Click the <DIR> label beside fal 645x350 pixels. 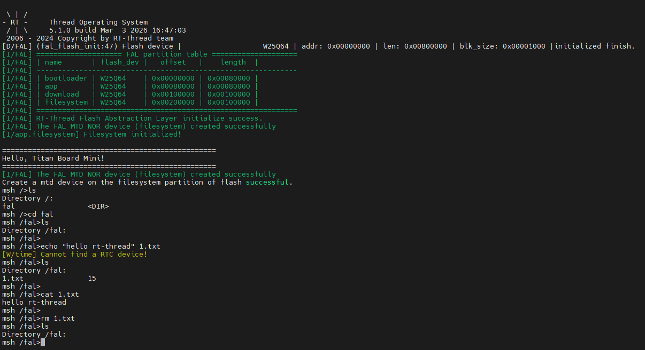tap(98, 206)
